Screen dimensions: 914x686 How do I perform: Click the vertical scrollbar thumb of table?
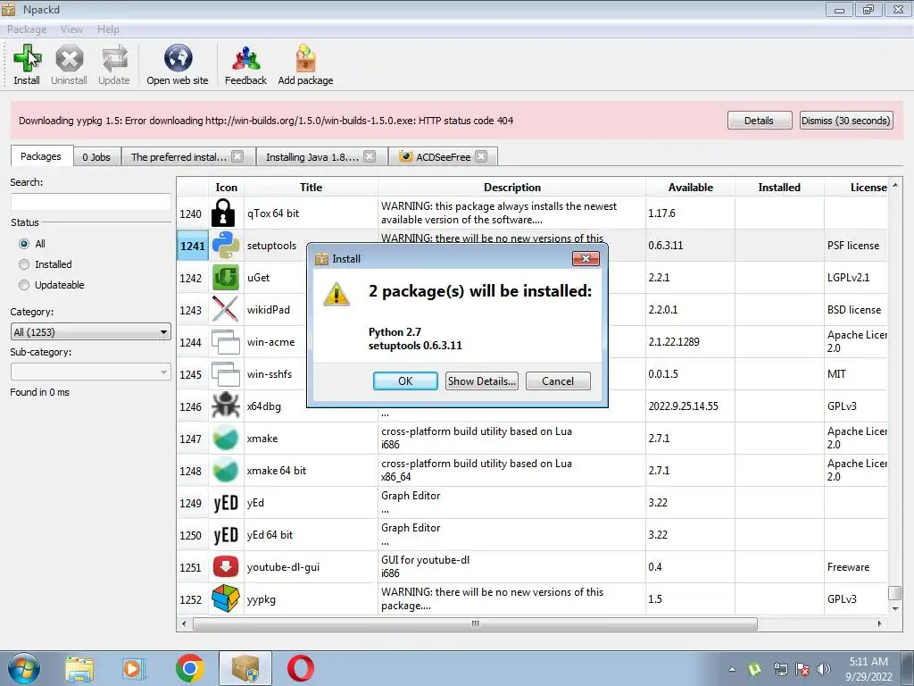(894, 593)
